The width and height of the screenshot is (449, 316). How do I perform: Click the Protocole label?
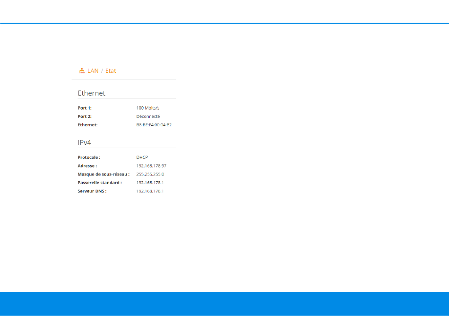[x=89, y=157]
